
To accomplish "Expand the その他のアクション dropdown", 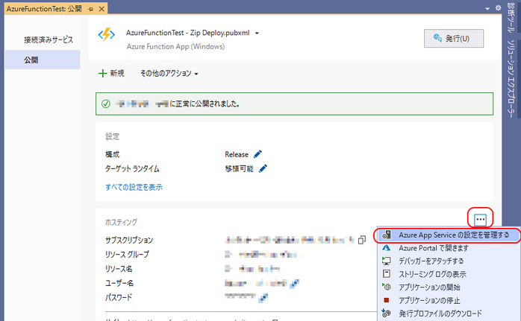I will click(196, 74).
